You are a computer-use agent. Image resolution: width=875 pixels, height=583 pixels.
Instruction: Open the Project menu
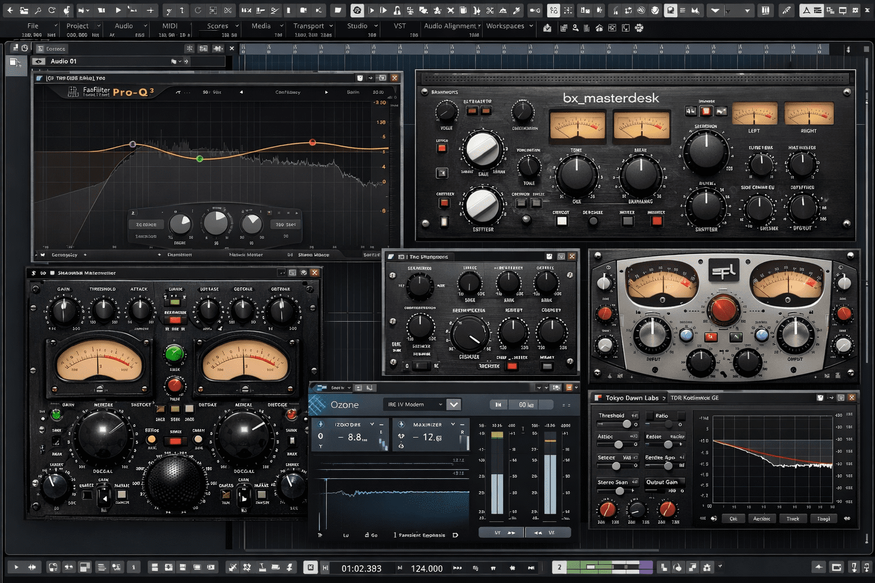coord(77,26)
